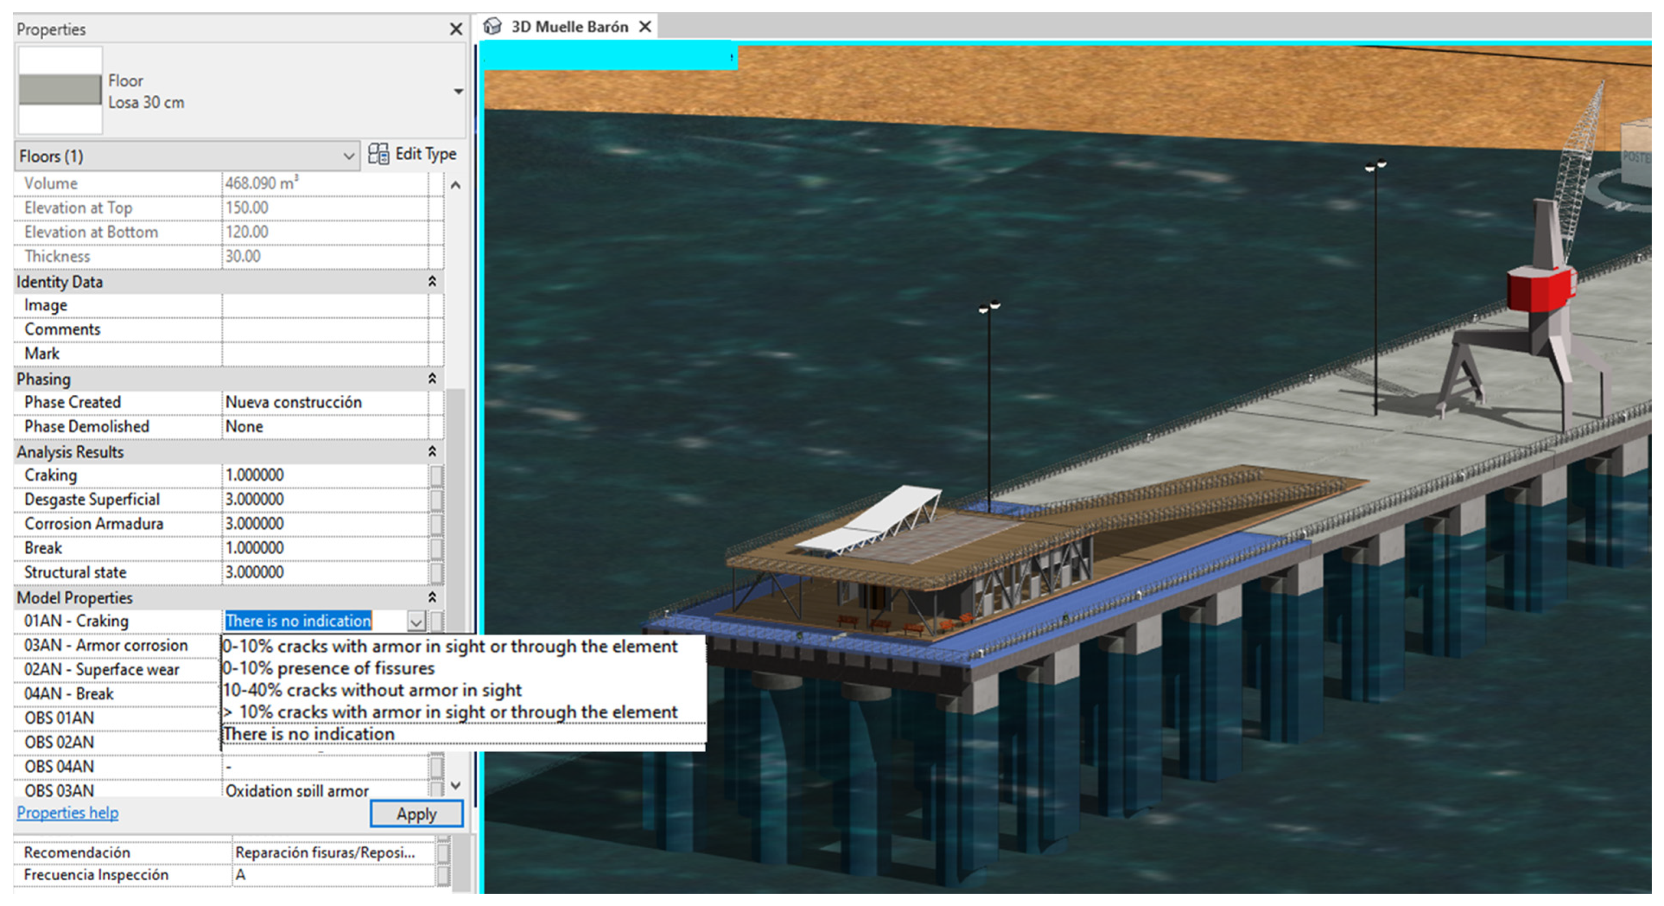The width and height of the screenshot is (1664, 906).
Task: Open the Floor type selector dropdown arrow
Action: pos(458,92)
